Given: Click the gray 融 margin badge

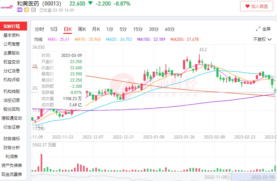Looking at the screenshot, I should pos(33,10).
